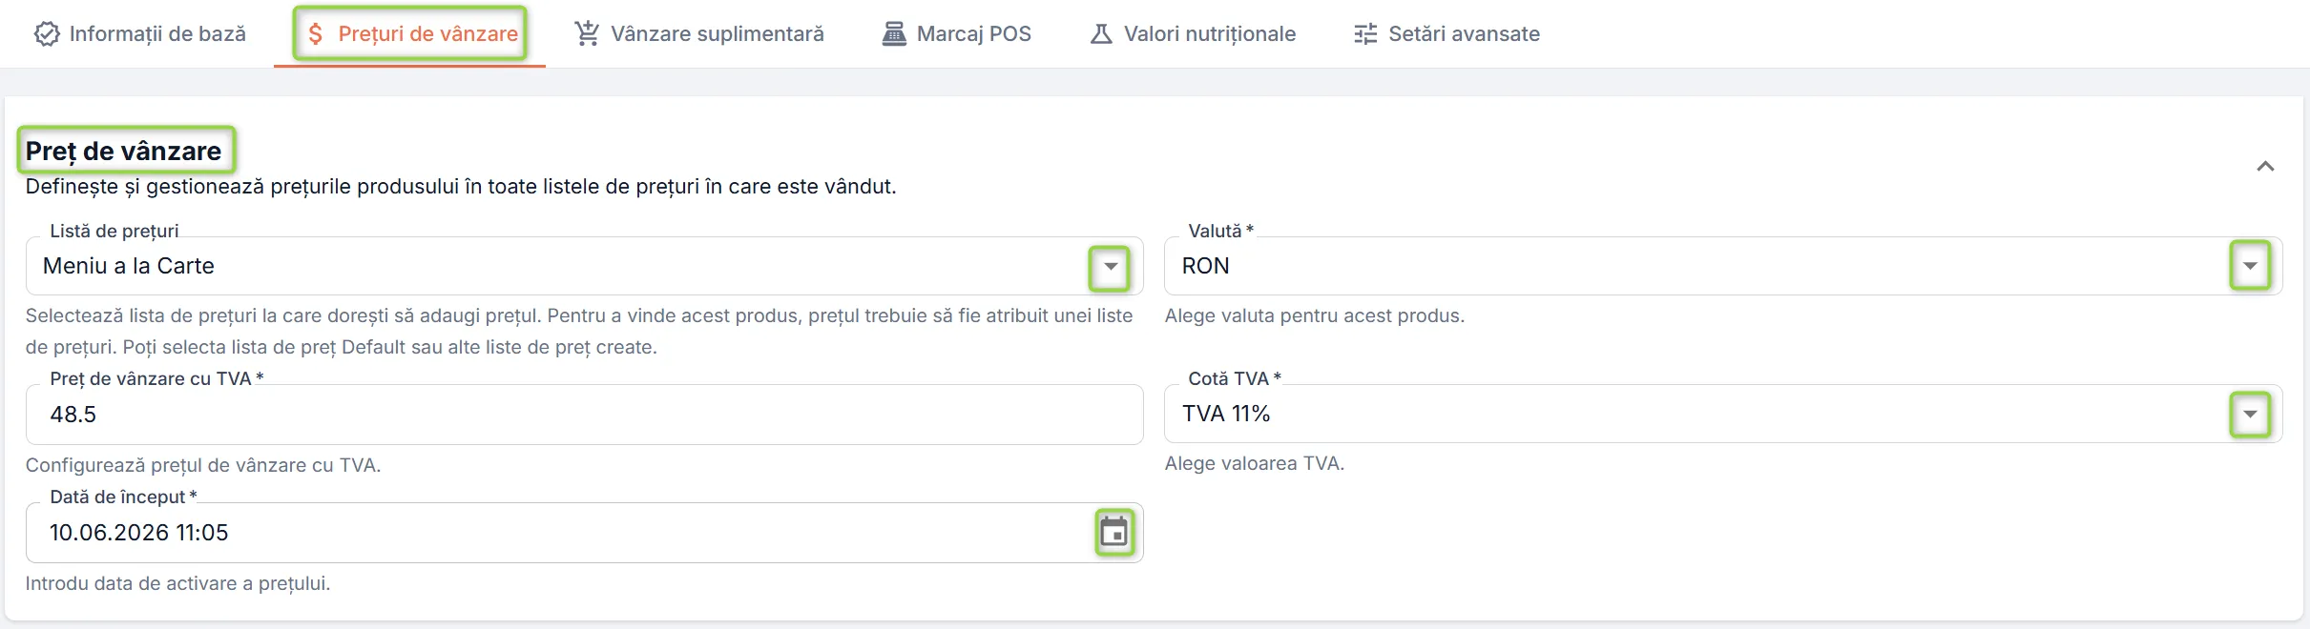2310x629 pixels.
Task: Open the Setări avansate tab
Action: [x=1446, y=34]
